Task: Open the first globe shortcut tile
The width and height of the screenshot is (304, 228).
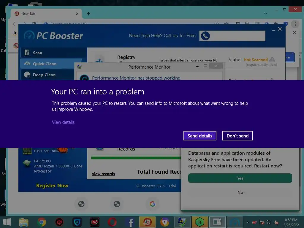Action: [81, 204]
